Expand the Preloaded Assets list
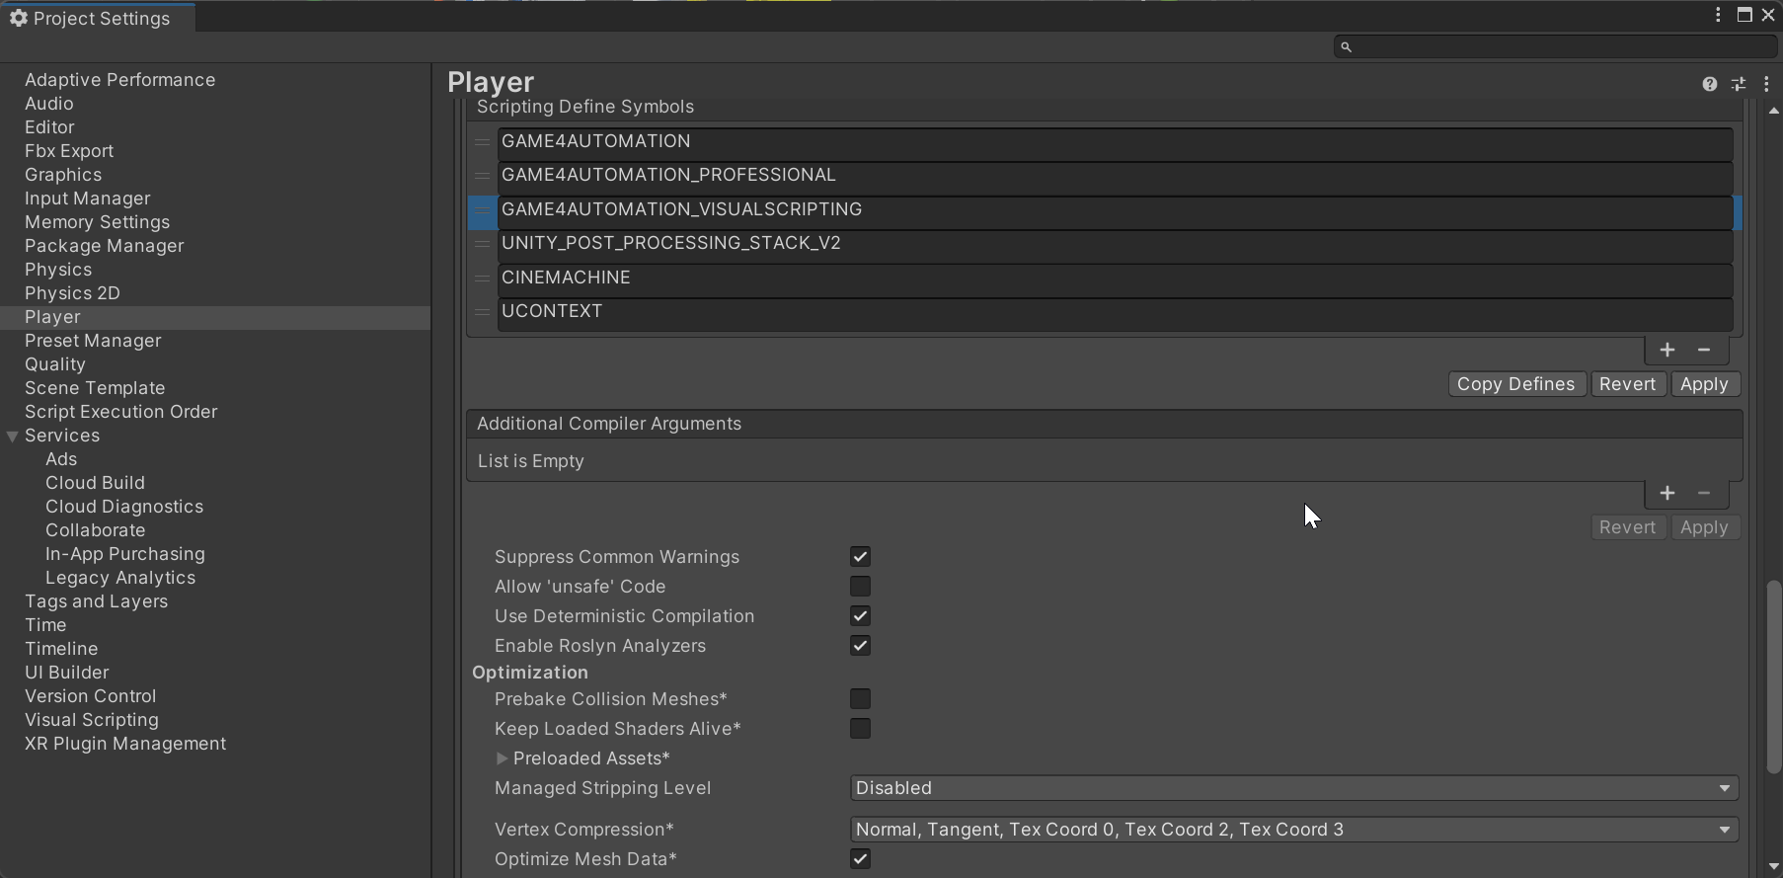 [x=502, y=758]
